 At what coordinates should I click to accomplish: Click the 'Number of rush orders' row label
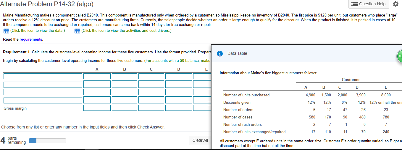click(x=243, y=124)
